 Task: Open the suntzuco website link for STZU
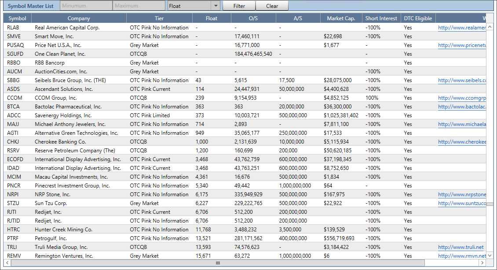pyautogui.click(x=462, y=203)
